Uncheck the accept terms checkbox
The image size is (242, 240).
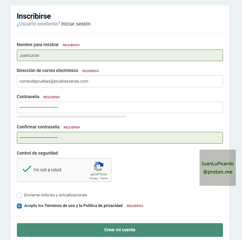(x=19, y=206)
